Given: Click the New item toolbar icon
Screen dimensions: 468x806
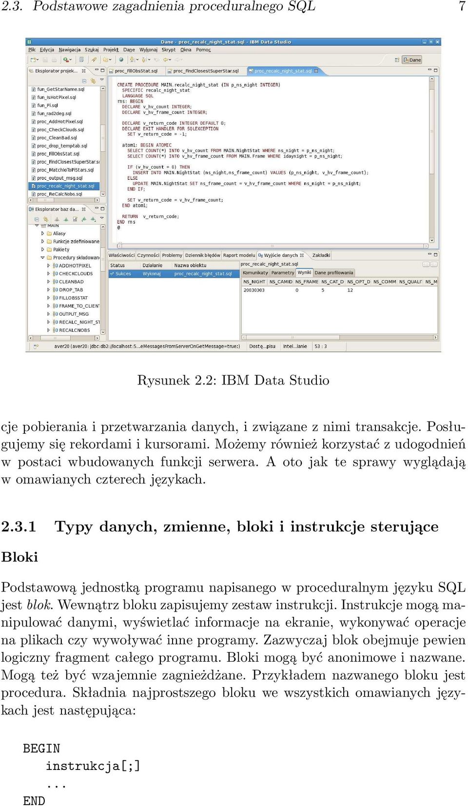Looking at the screenshot, I should coord(33,60).
